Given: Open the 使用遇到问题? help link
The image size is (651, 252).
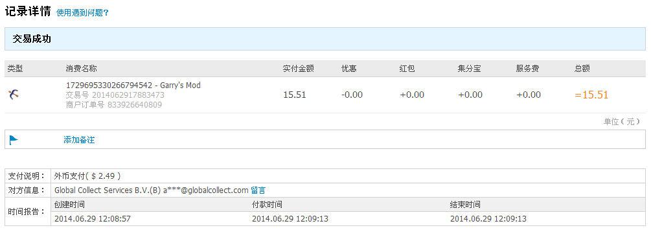Looking at the screenshot, I should click(82, 13).
